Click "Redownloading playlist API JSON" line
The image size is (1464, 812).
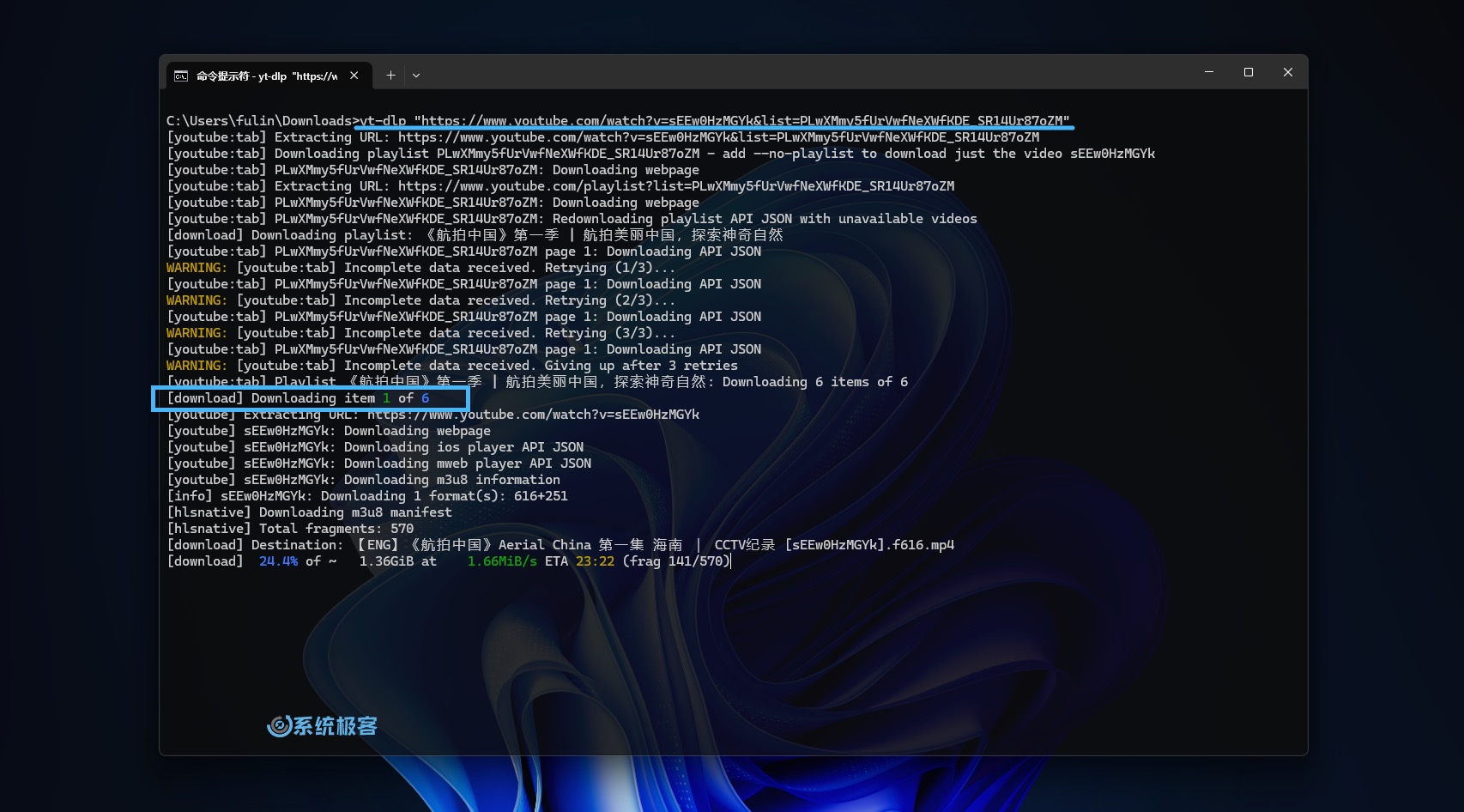(x=572, y=219)
